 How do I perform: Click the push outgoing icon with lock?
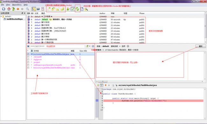point(62,9)
